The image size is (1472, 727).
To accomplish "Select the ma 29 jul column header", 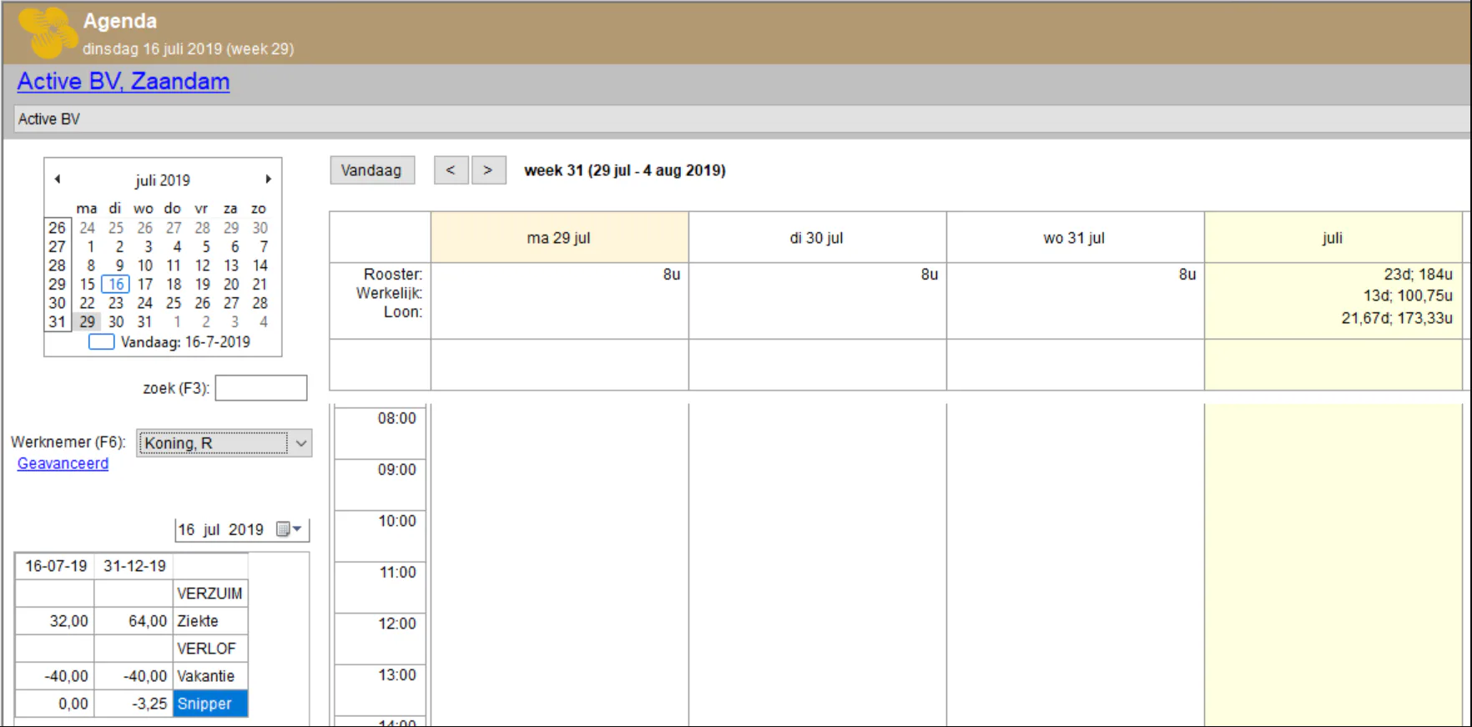I will (559, 238).
